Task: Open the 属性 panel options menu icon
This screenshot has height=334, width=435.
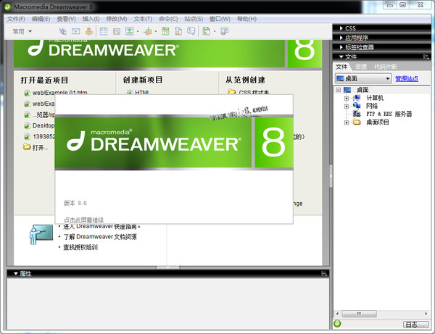Action: coord(324,274)
